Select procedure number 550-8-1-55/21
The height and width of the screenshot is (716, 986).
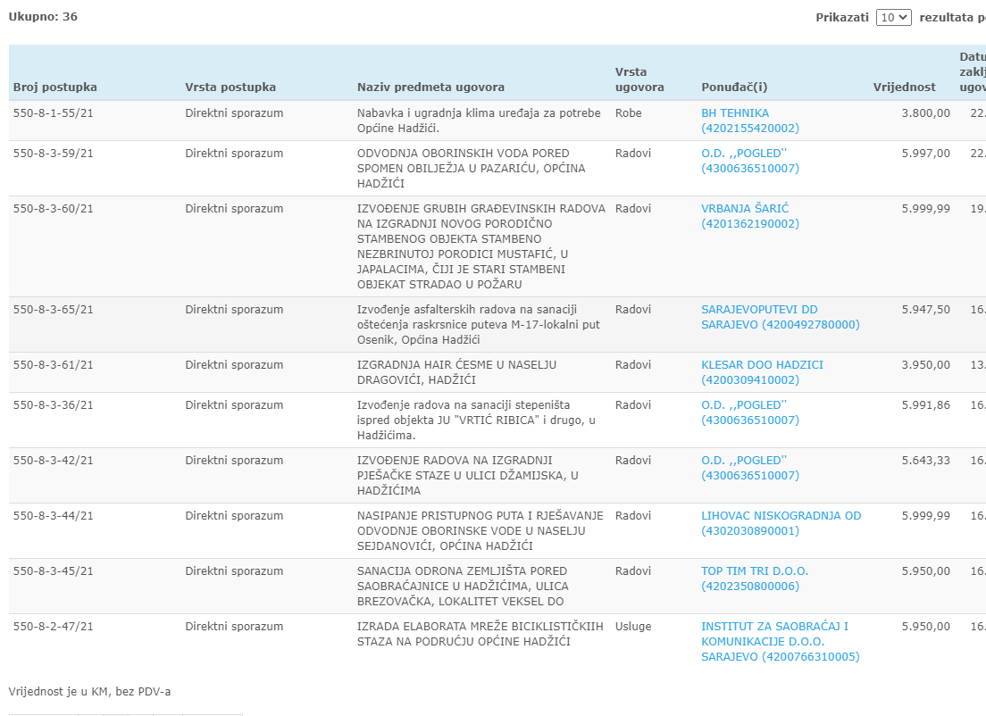pos(53,113)
